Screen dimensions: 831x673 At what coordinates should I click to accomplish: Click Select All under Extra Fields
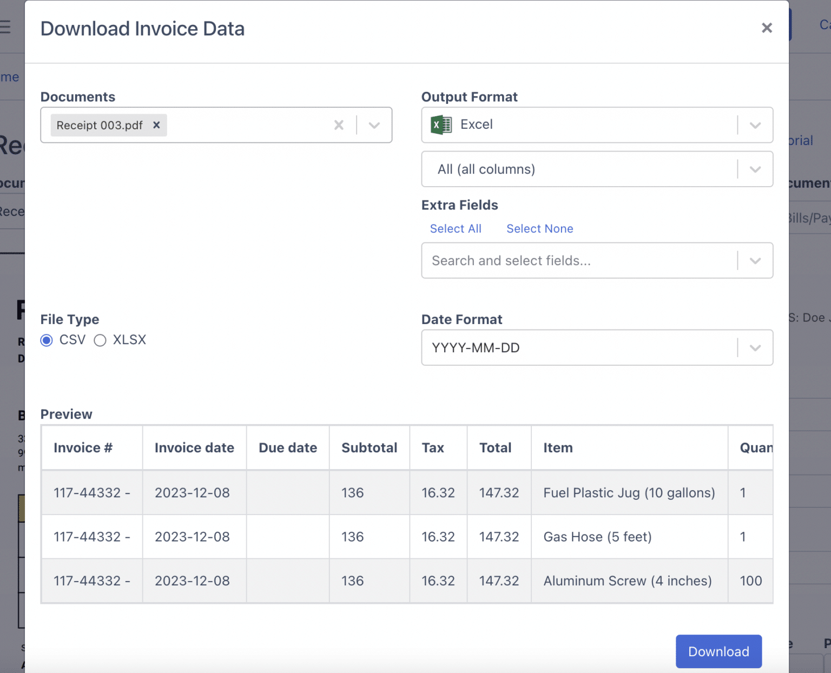pos(456,228)
